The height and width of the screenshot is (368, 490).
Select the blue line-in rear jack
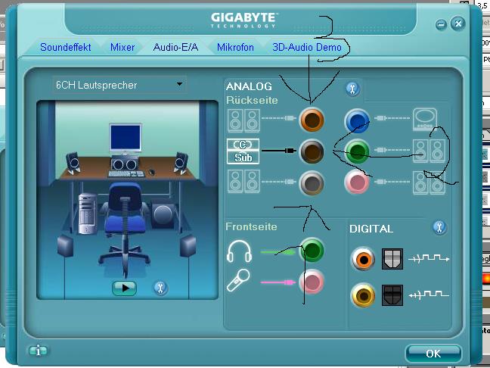(x=357, y=121)
